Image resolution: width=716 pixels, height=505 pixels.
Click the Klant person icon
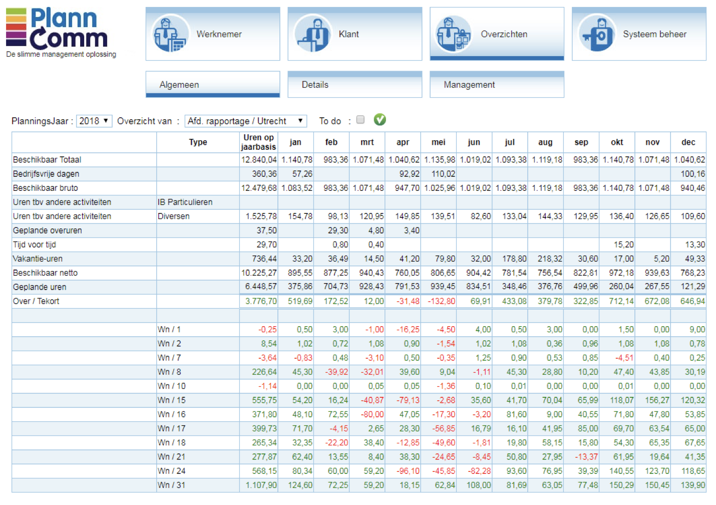312,34
